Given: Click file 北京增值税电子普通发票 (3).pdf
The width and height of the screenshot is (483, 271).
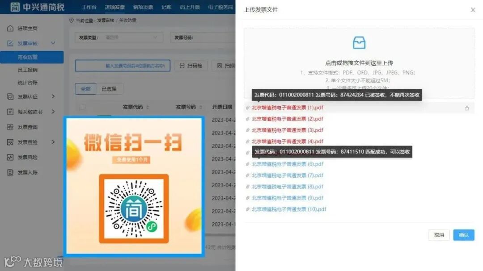Looking at the screenshot, I should [x=288, y=130].
